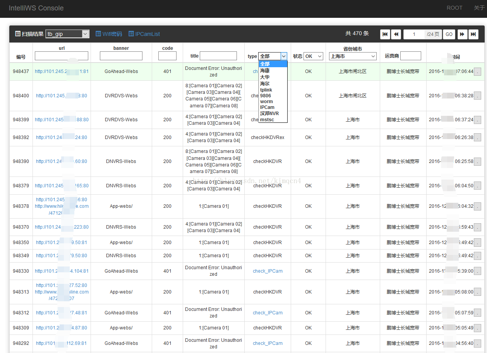487x353 pixels.
Task: Select 9806 in the type list
Action: [273, 95]
